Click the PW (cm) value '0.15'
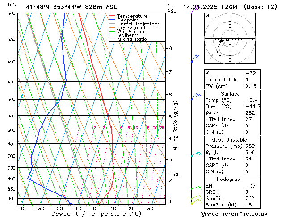 click(251, 86)
